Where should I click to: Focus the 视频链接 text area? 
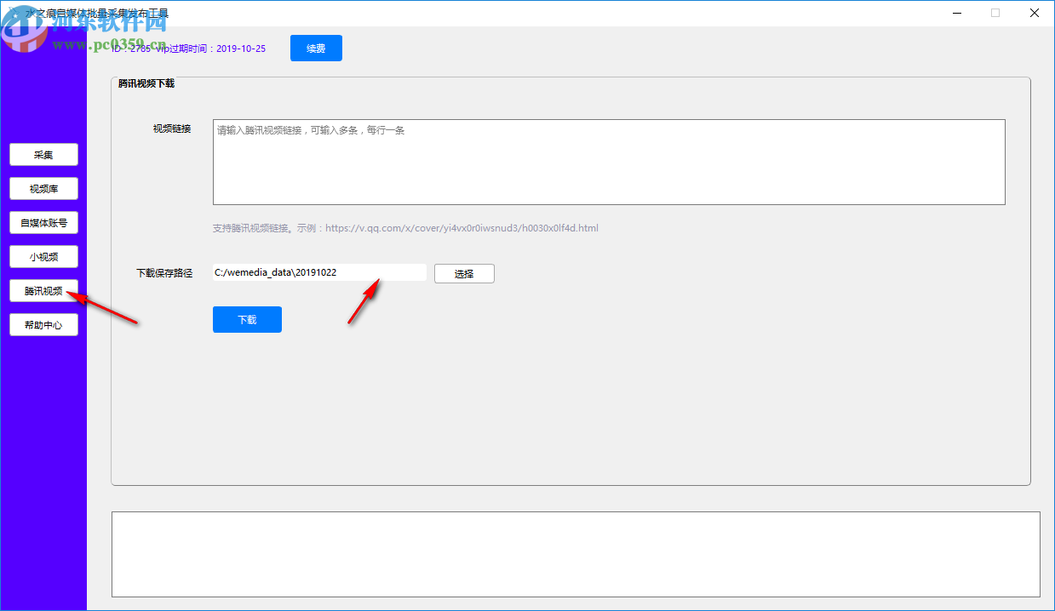coord(609,162)
